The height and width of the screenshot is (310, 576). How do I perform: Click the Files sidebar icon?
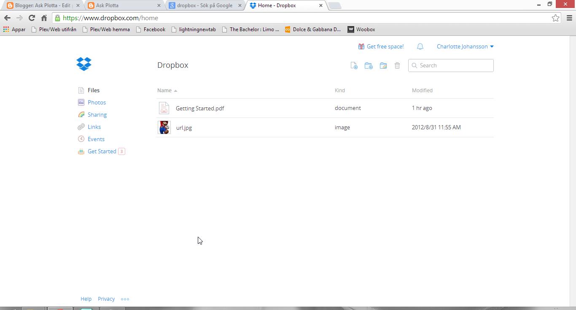[x=81, y=90]
